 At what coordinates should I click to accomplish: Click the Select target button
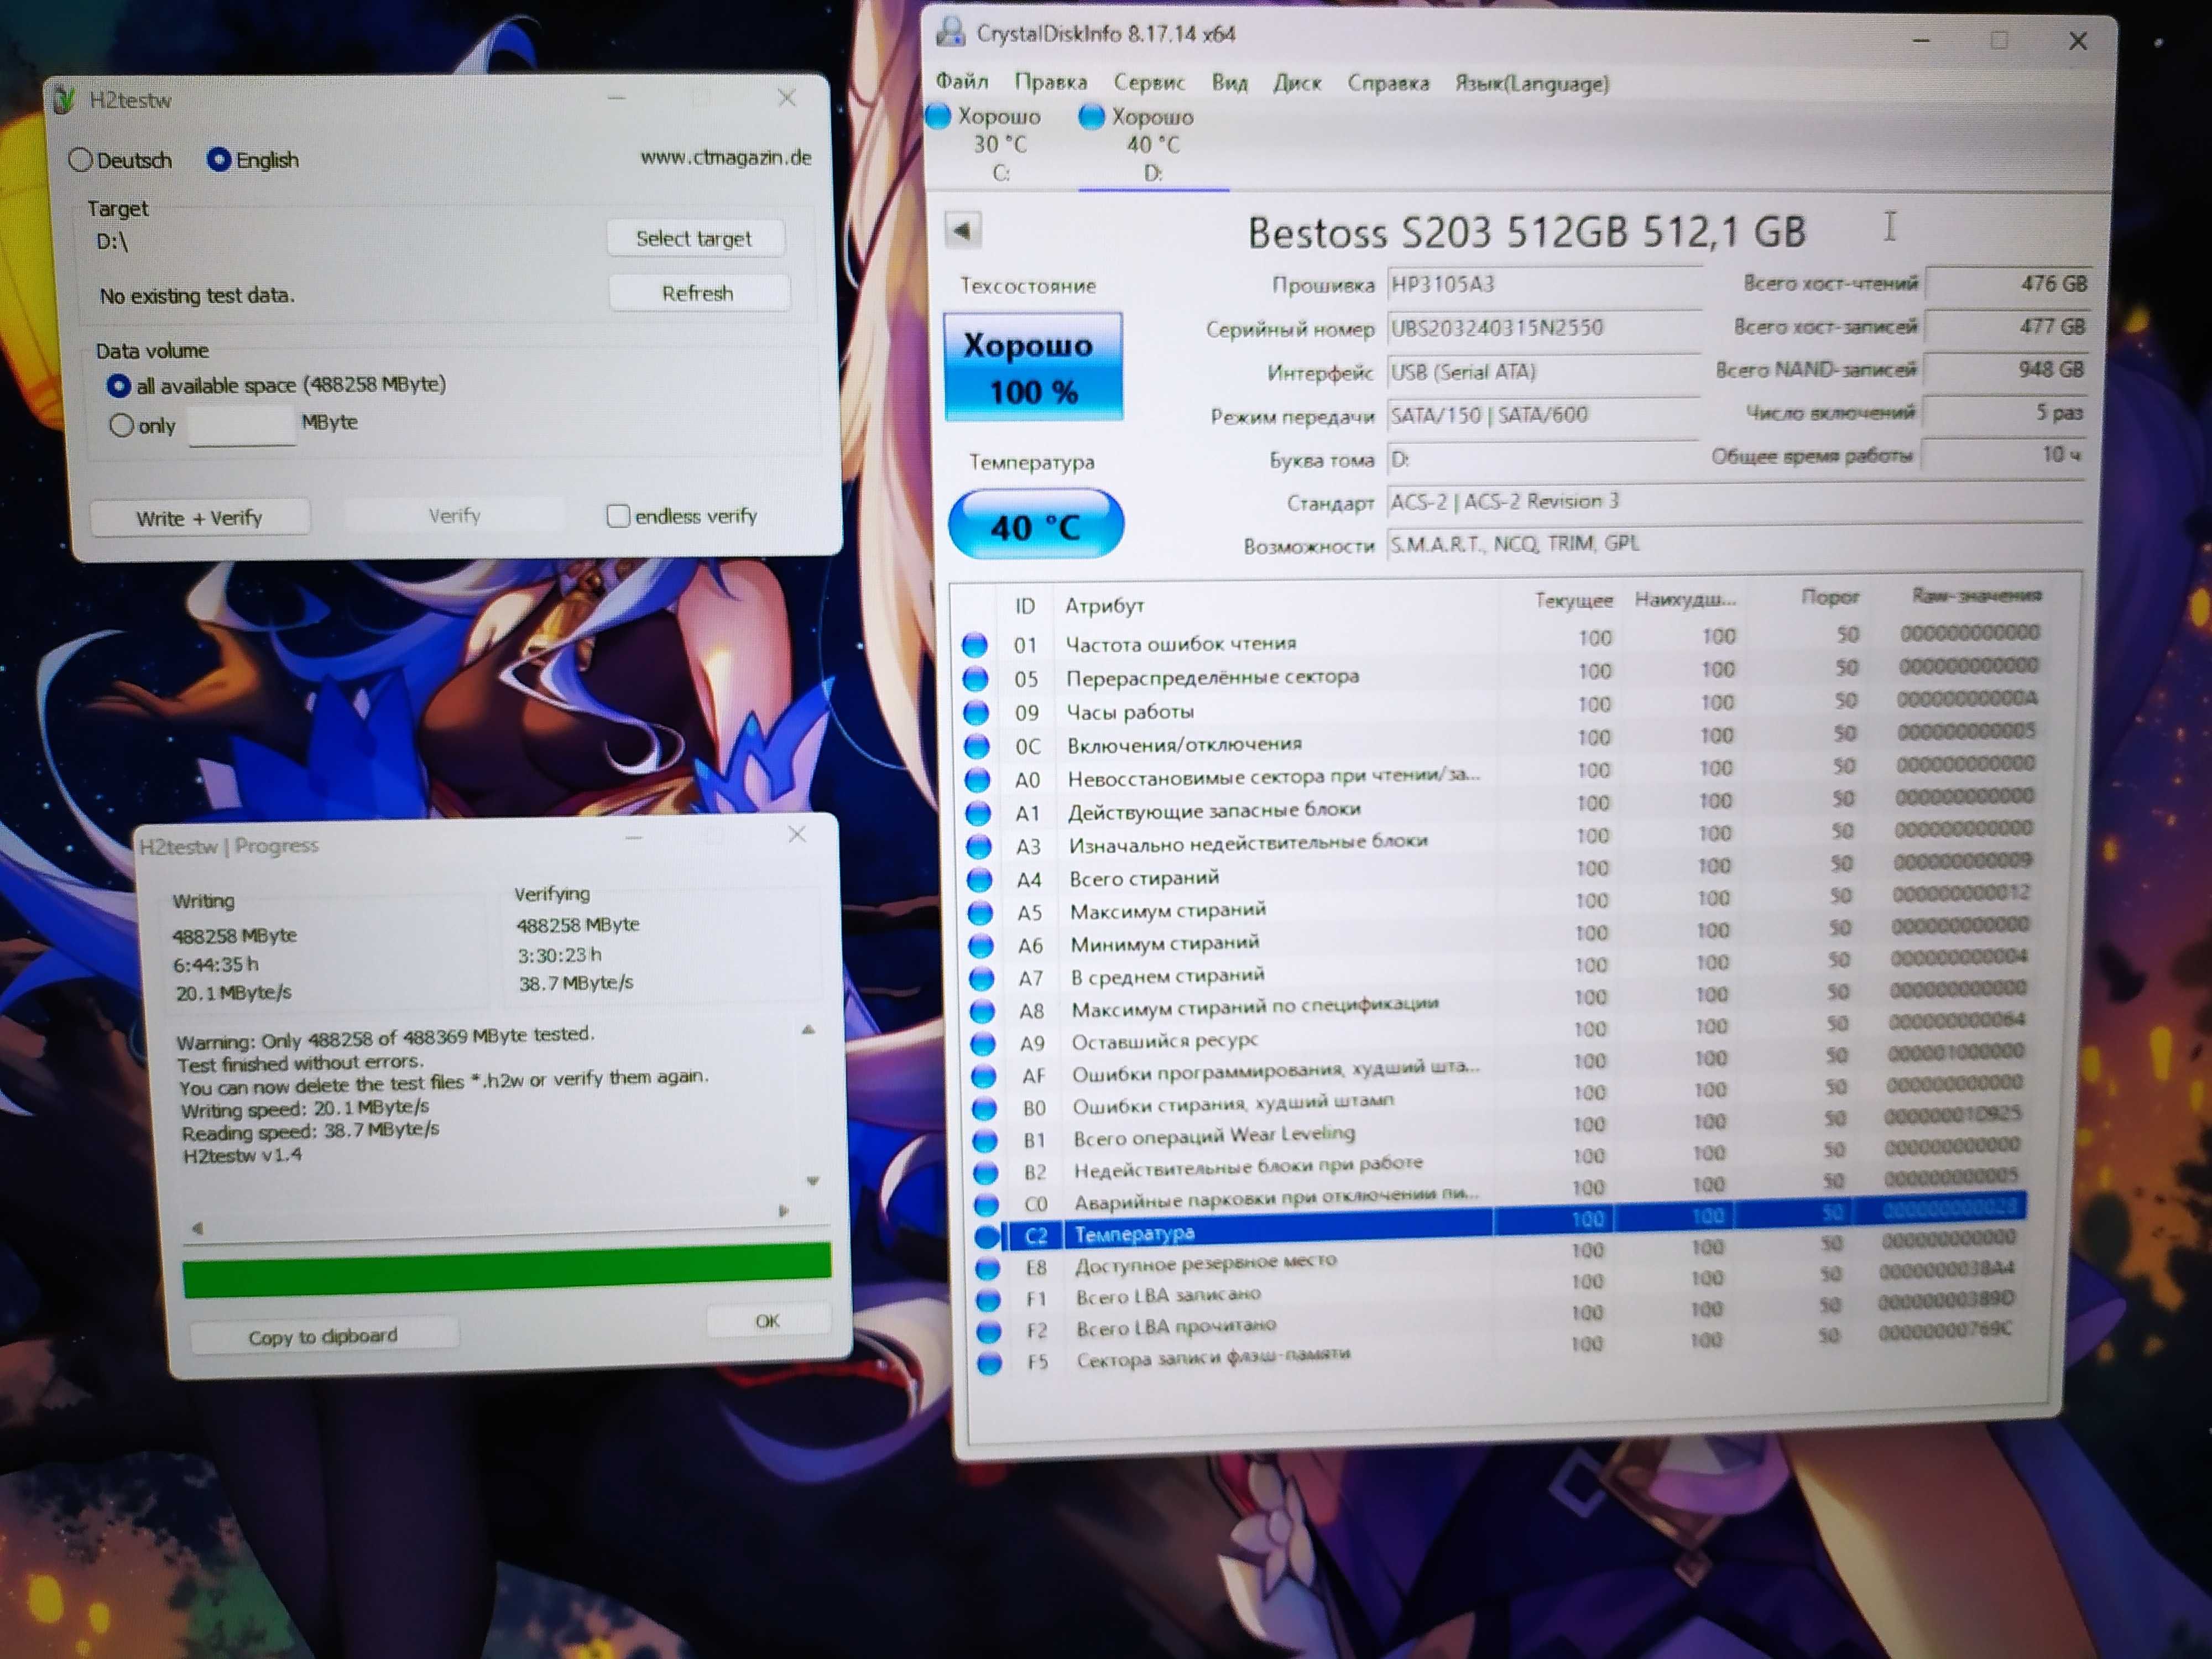pos(694,238)
